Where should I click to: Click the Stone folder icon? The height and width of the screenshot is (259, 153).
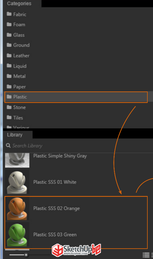click(9, 107)
